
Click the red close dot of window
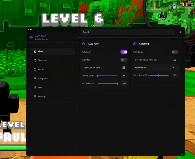28,29
